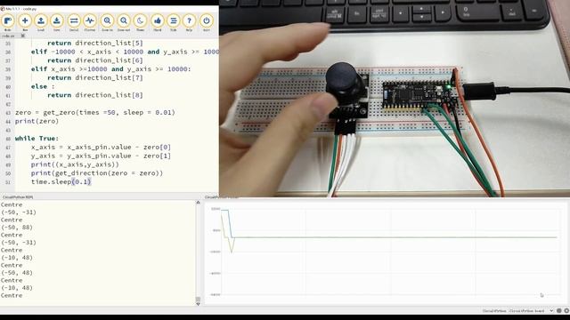Tidy the code formatting
Viewport: 570px width, 320px height.
(x=174, y=22)
